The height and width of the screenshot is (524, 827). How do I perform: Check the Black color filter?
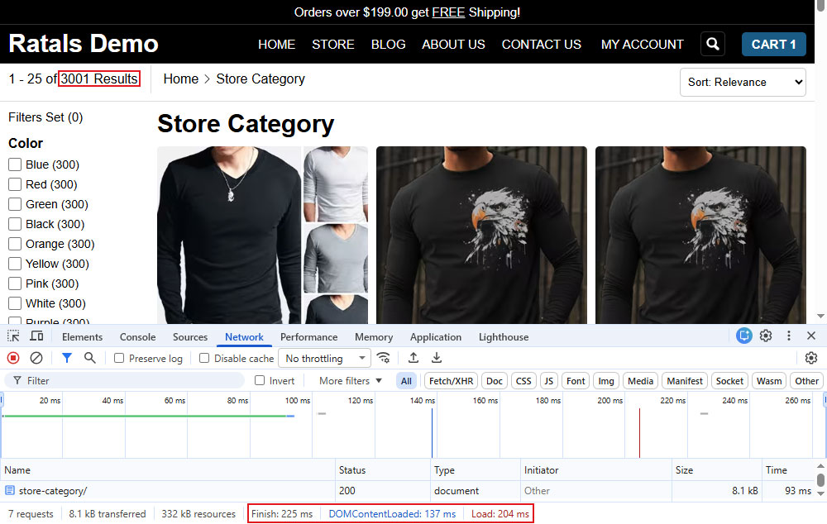15,224
